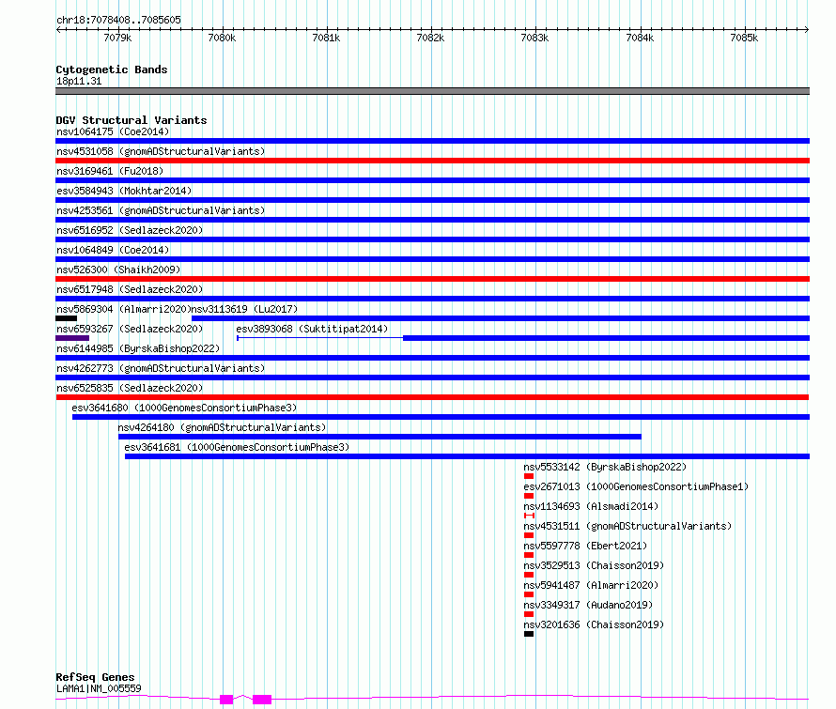Image resolution: width=836 pixels, height=709 pixels.
Task: Click black block under nsv3201636
Action: click(x=529, y=634)
